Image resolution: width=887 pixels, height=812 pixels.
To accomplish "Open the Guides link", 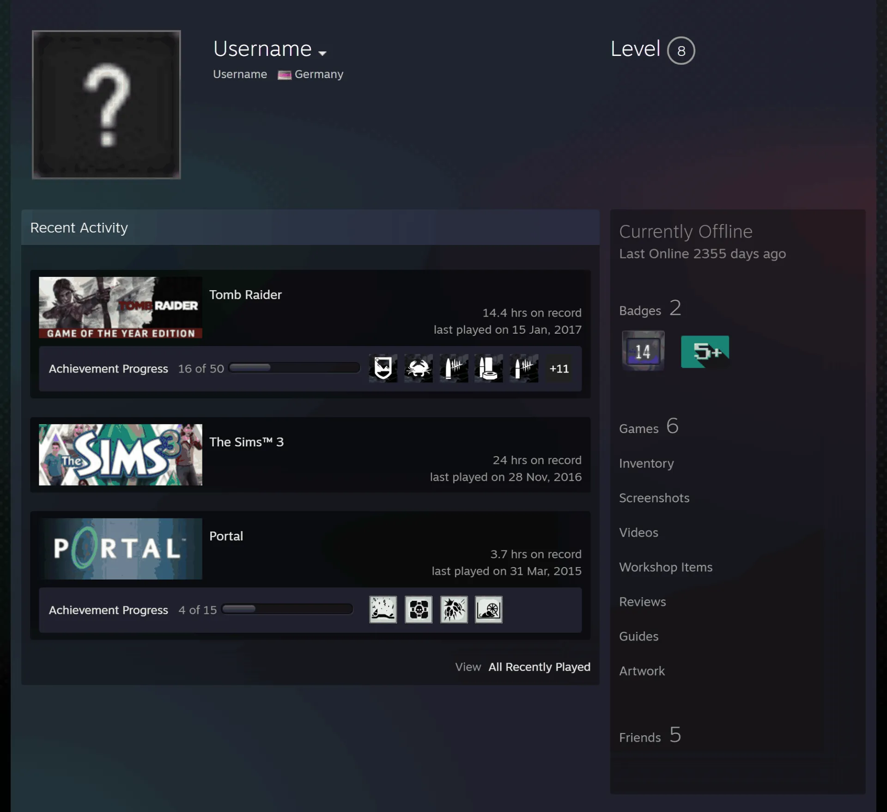I will (x=638, y=636).
